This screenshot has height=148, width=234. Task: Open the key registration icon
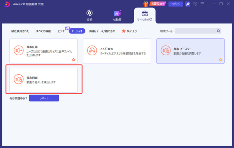coord(188,4)
